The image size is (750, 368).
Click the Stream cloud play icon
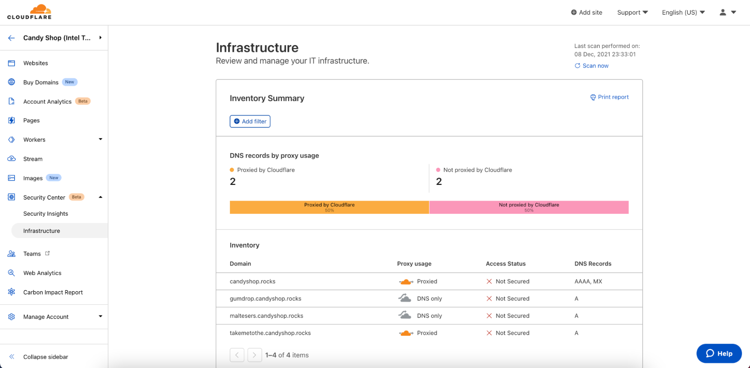coord(12,159)
